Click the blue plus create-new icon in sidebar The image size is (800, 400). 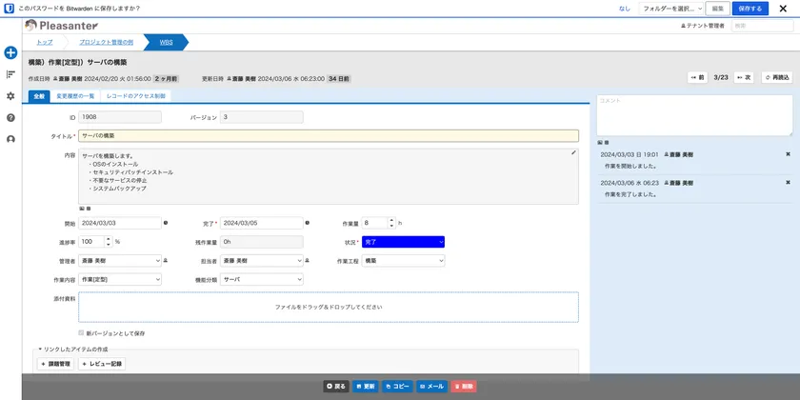[10, 52]
